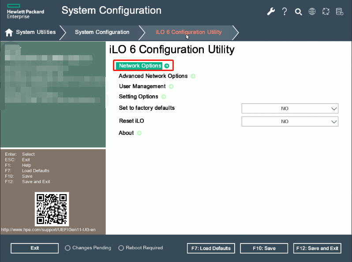Click the circular arrows refresh icon
This screenshot has height=262, width=352.
326,12
